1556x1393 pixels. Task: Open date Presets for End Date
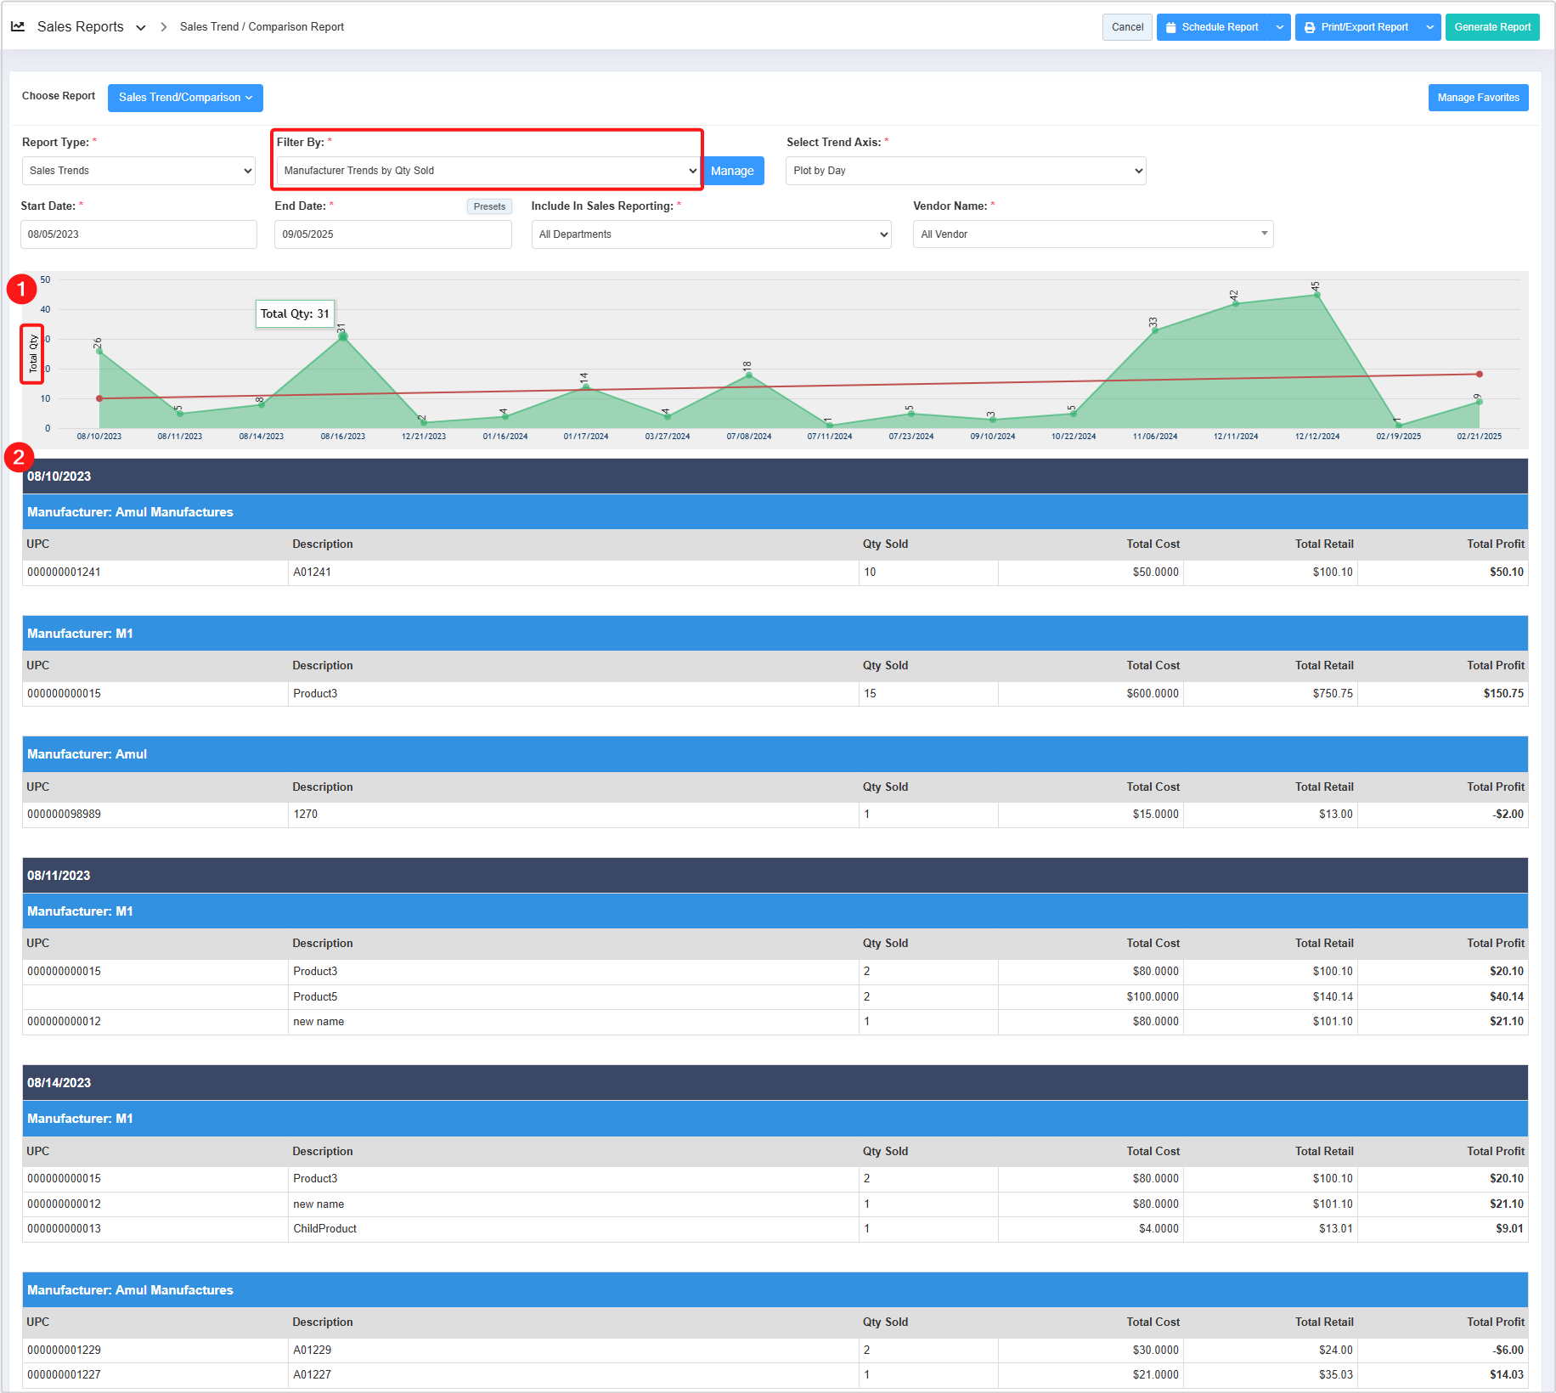(x=489, y=206)
